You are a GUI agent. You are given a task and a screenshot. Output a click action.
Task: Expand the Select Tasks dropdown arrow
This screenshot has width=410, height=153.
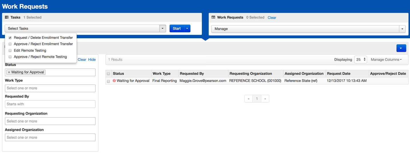162,29
